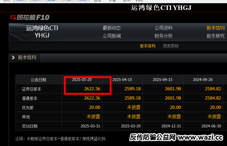This screenshot has width=227, height=146.
Task: Select the 2025-05-20 announcement date cell
Action: 82,80
